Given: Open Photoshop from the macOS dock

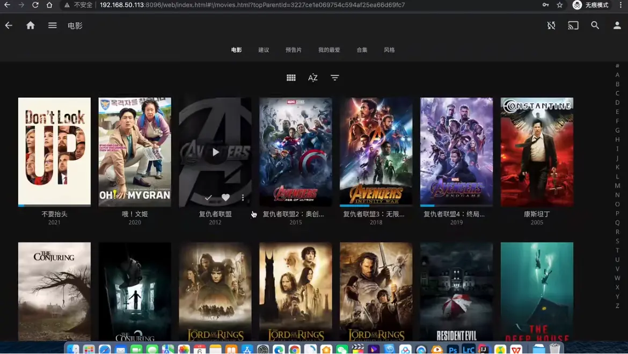Looking at the screenshot, I should (452, 350).
